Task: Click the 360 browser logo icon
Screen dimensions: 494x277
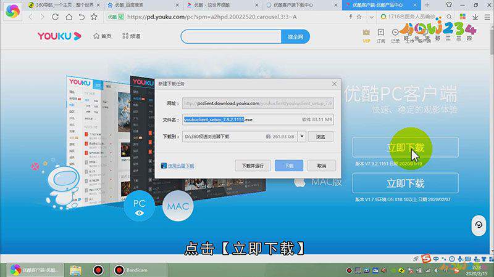Action: [12, 11]
